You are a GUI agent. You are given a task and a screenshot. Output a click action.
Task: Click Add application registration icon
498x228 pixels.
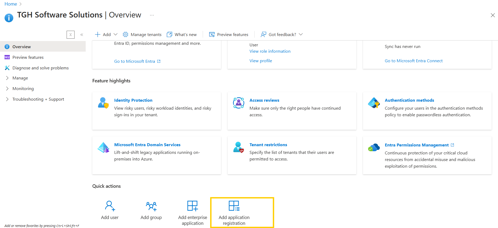click(x=234, y=206)
